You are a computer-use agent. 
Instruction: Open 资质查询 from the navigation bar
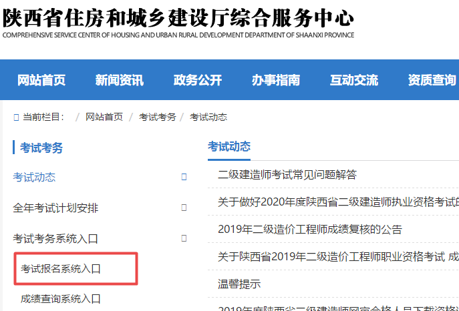tap(432, 81)
